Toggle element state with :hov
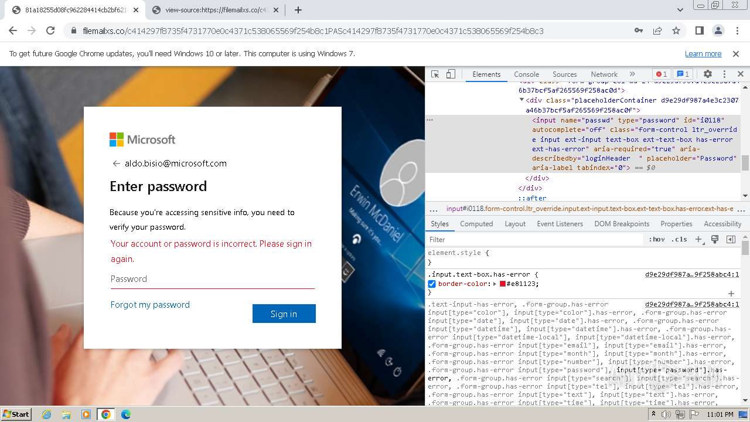The height and width of the screenshot is (422, 750). (x=657, y=239)
